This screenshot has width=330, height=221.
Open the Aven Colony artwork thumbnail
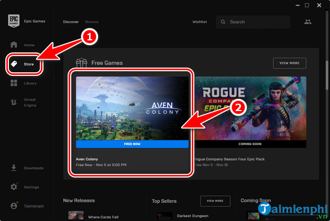click(x=132, y=108)
